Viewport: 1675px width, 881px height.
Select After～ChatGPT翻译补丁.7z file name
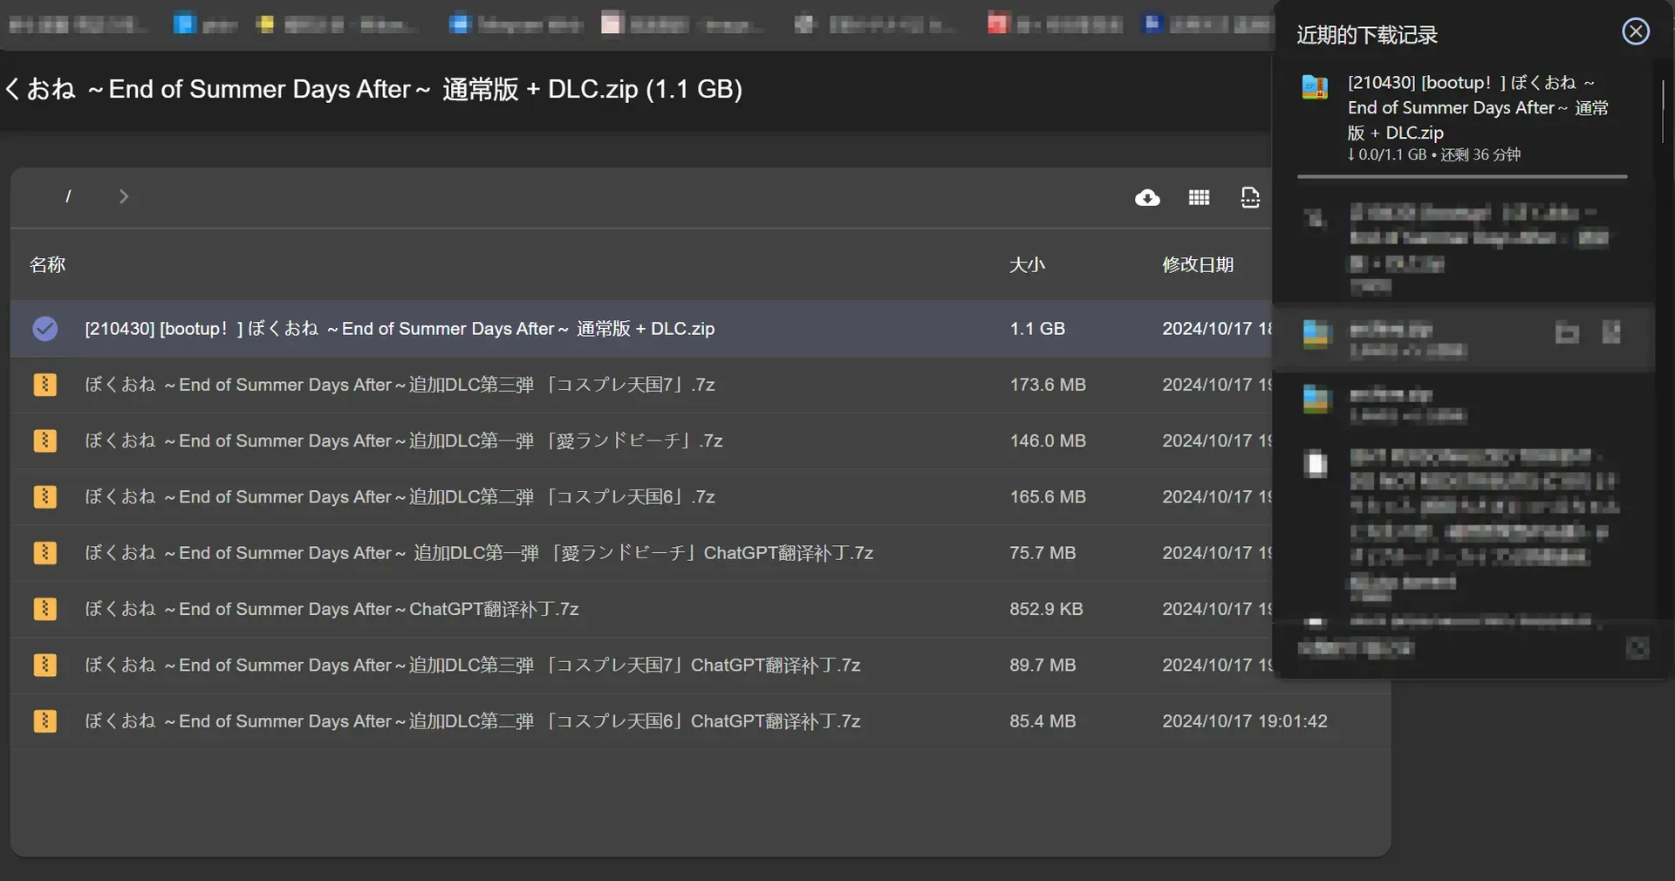tap(332, 609)
